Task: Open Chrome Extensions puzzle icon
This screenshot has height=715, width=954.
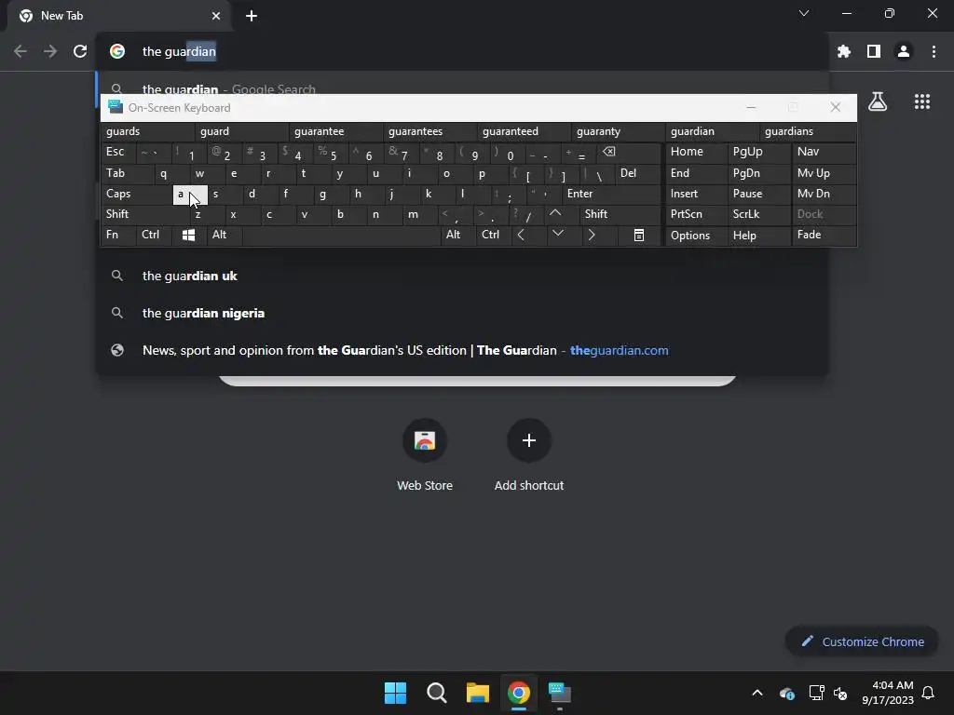Action: 843,52
